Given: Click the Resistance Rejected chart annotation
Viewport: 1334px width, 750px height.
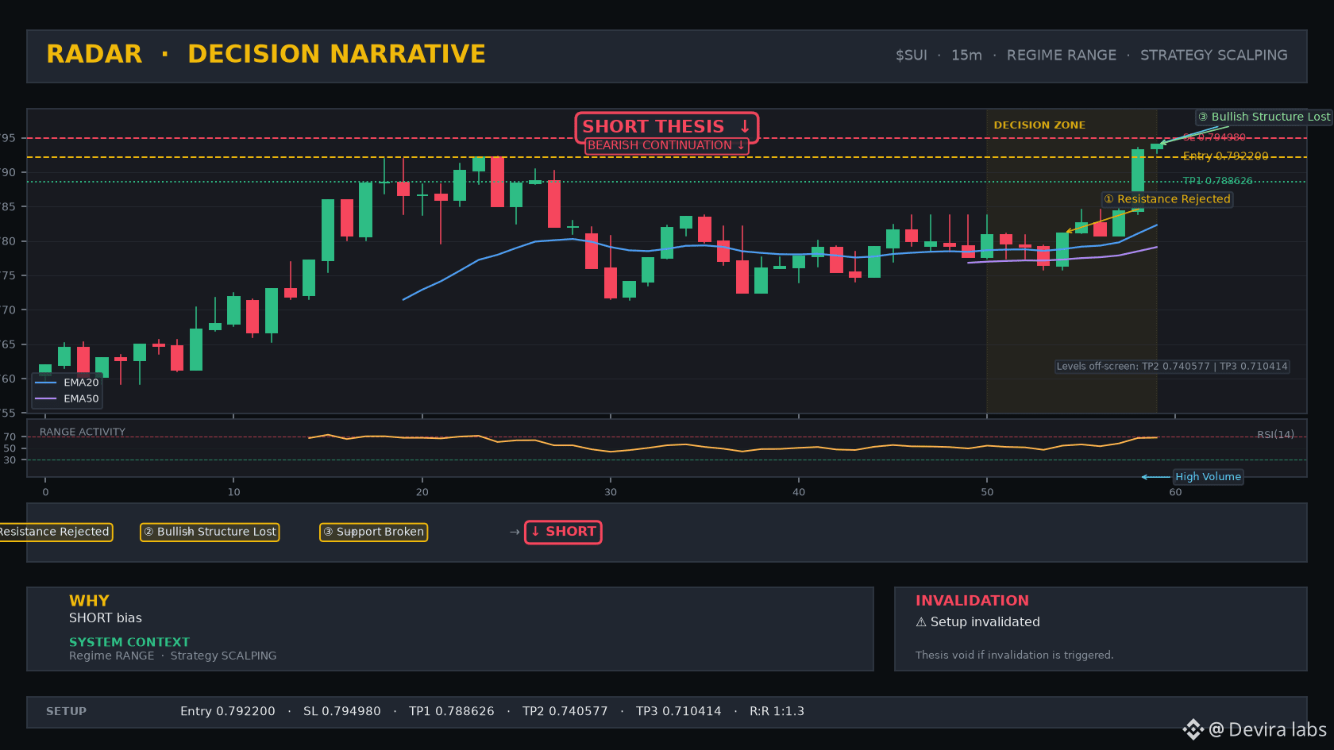Looking at the screenshot, I should tap(1167, 199).
